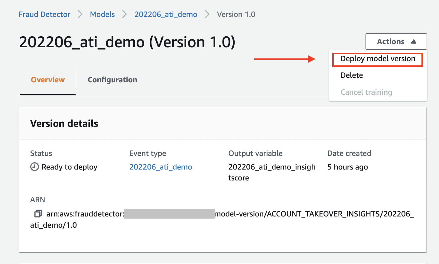439x264 pixels.
Task: Go to Fraud Detector breadcrumb link
Action: (44, 14)
